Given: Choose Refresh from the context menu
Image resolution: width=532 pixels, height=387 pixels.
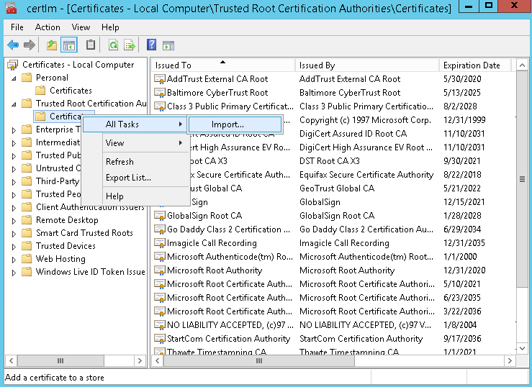Looking at the screenshot, I should pos(120,162).
